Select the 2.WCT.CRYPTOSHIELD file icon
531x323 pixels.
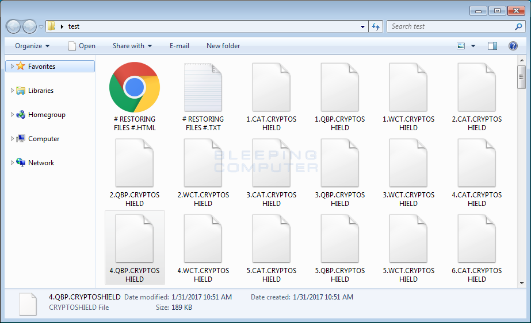click(203, 163)
